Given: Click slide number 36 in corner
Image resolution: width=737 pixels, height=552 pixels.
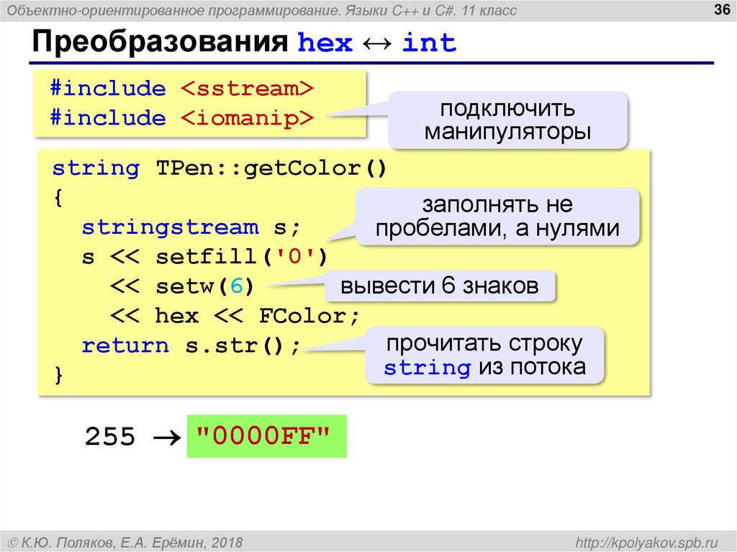Looking at the screenshot, I should 721,9.
